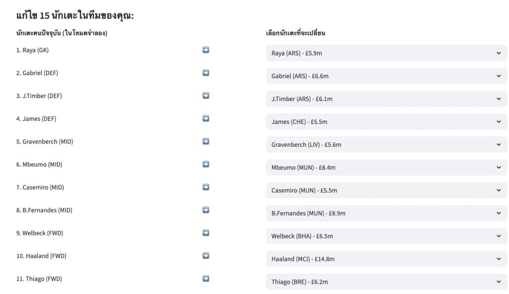Click the arrow icon next to J.Timber (DEF)

[x=205, y=96]
